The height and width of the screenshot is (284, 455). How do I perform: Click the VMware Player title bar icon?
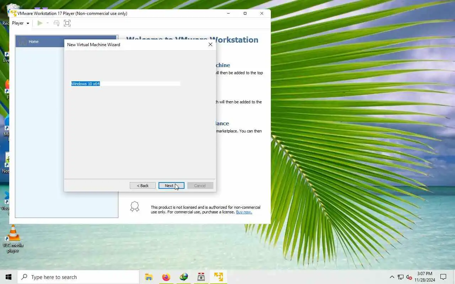14,13
